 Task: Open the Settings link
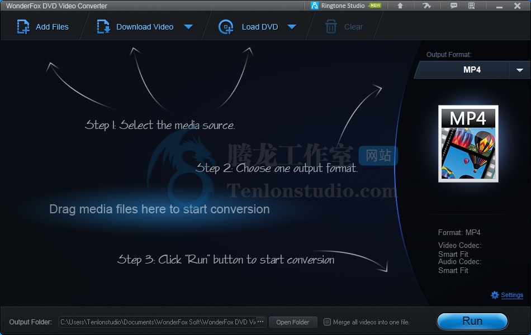tap(511, 295)
